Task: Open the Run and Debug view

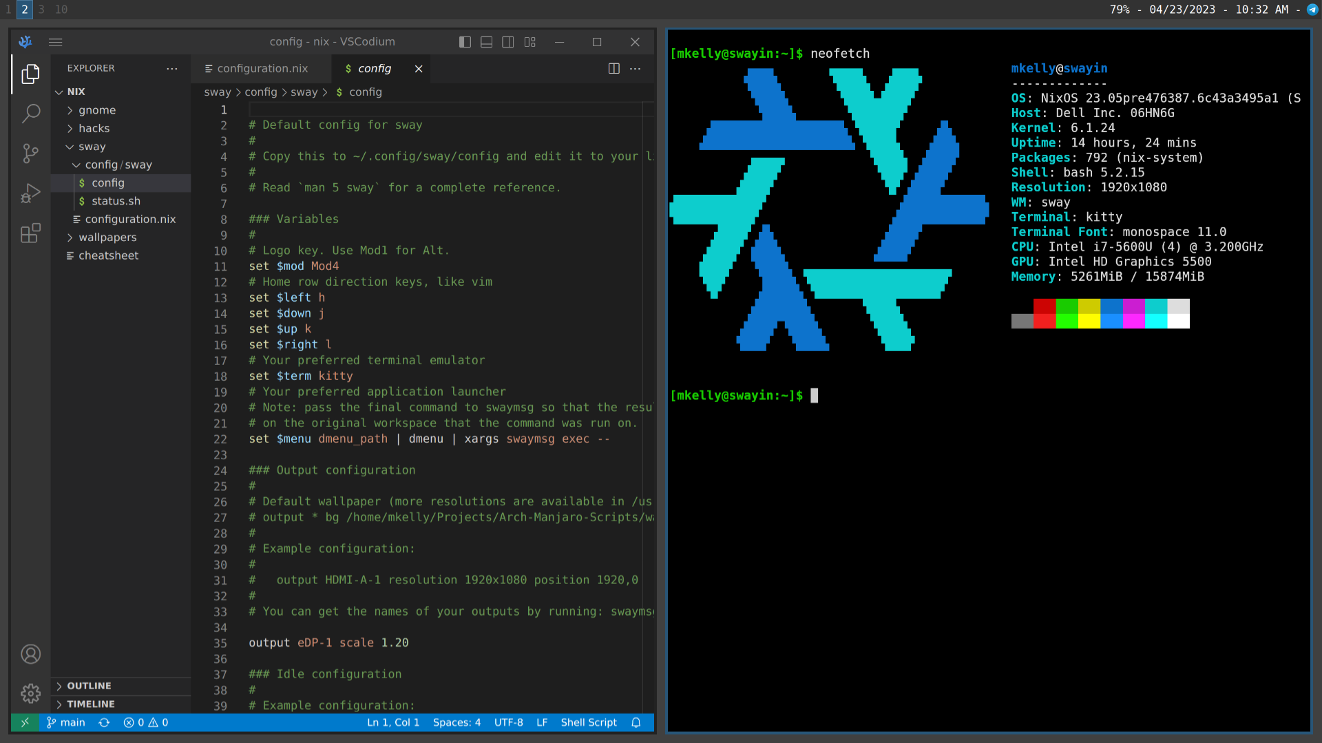Action: pyautogui.click(x=30, y=193)
